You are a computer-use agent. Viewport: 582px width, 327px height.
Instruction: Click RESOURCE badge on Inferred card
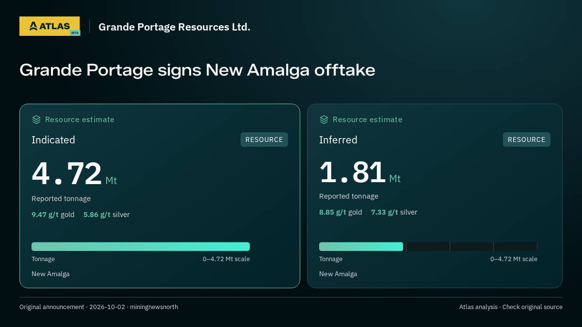[527, 140]
